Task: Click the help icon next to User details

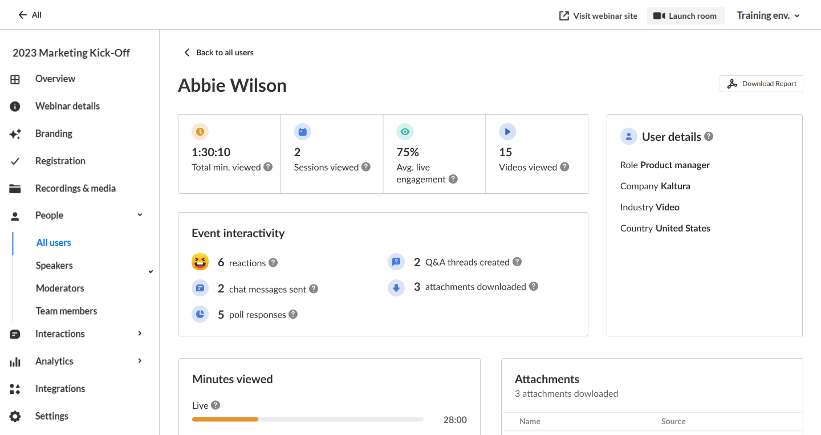Action: click(709, 136)
